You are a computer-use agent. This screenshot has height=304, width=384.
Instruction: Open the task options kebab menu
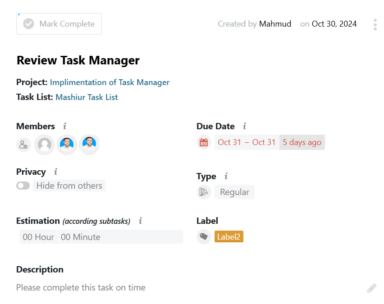375,24
